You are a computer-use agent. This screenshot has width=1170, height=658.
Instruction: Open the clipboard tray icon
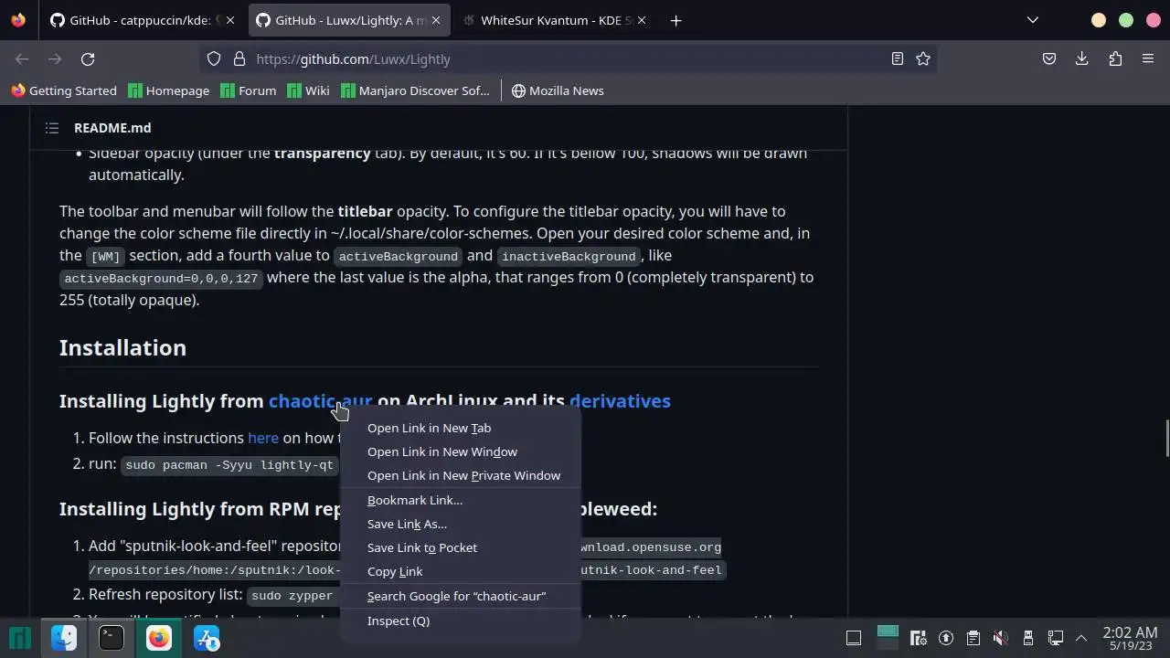click(973, 638)
